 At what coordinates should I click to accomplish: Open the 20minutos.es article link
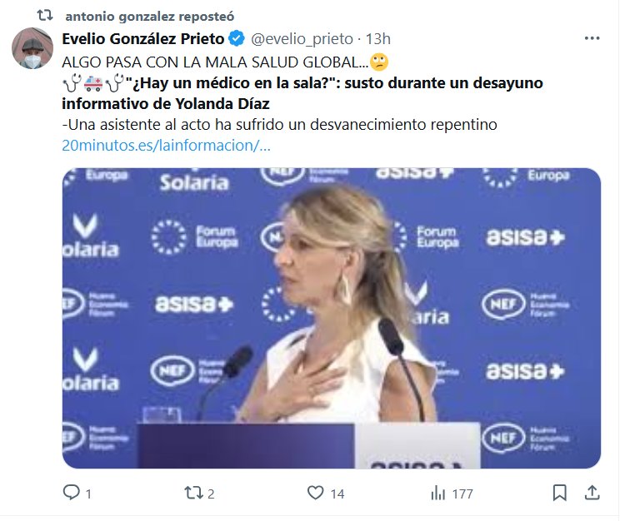166,146
